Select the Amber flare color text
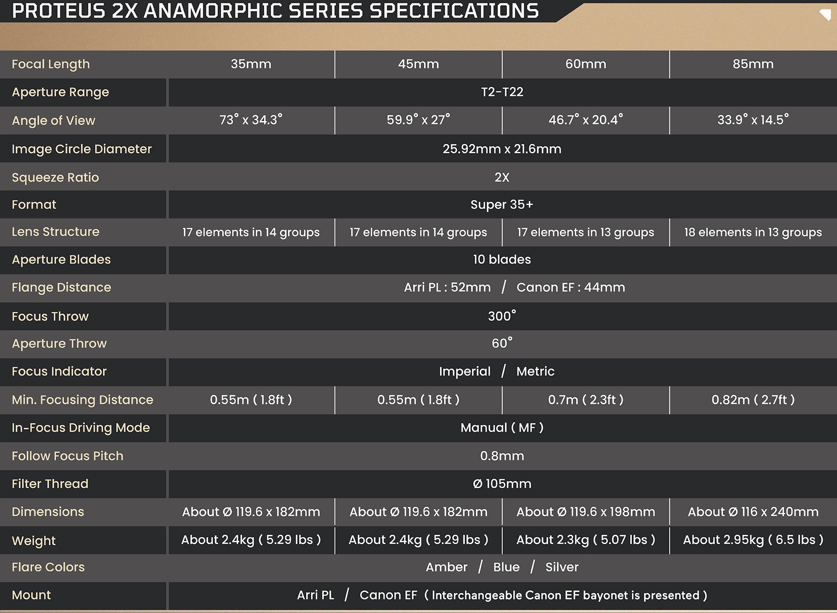Viewport: 837px width, 613px height. 446,567
